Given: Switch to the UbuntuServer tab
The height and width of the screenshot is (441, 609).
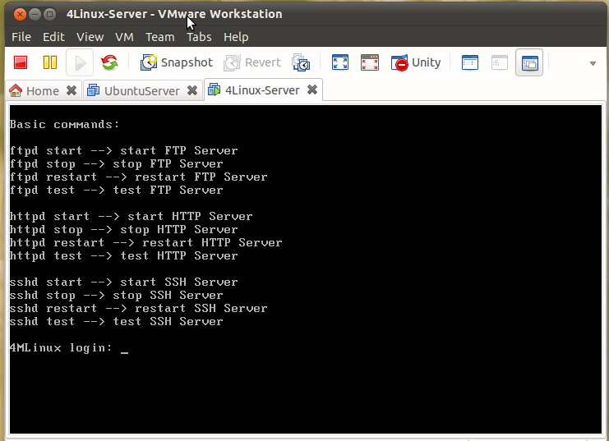Looking at the screenshot, I should tap(143, 90).
